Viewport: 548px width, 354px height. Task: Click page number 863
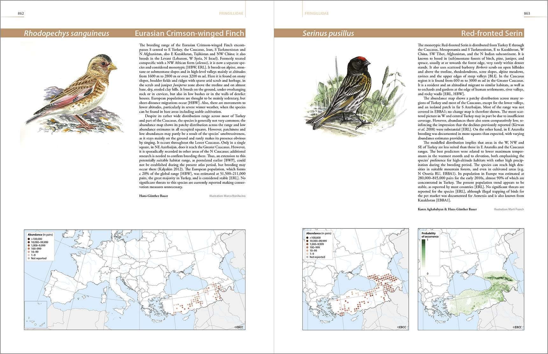[527, 13]
